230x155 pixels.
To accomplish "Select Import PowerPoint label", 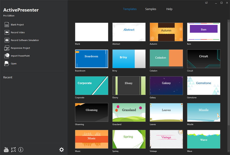I will (x=20, y=56).
